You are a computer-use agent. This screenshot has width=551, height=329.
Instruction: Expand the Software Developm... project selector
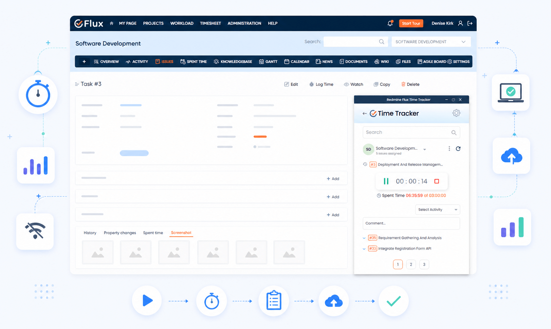(x=424, y=149)
